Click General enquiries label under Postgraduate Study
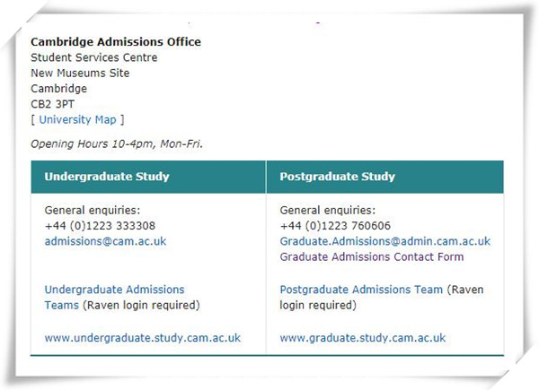539x390 pixels. coord(328,210)
